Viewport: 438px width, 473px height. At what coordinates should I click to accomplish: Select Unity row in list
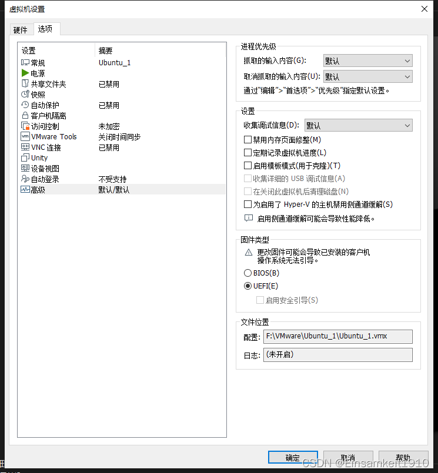click(x=122, y=157)
